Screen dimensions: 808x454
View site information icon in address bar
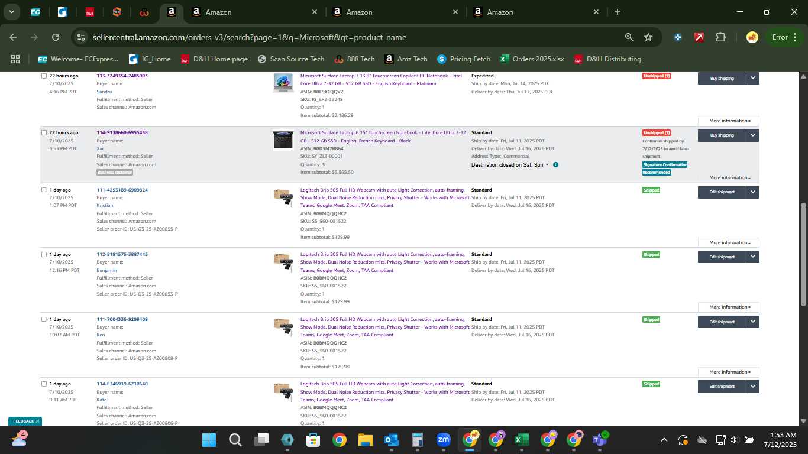(81, 37)
